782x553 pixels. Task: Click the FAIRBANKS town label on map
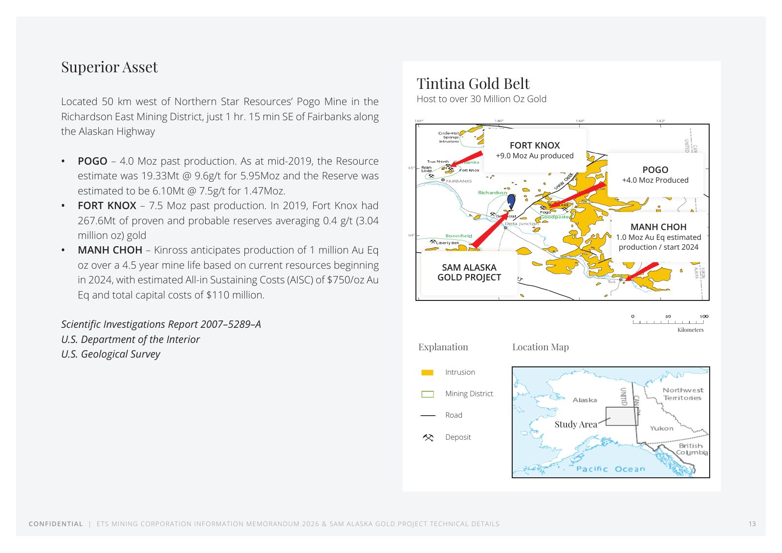[459, 181]
